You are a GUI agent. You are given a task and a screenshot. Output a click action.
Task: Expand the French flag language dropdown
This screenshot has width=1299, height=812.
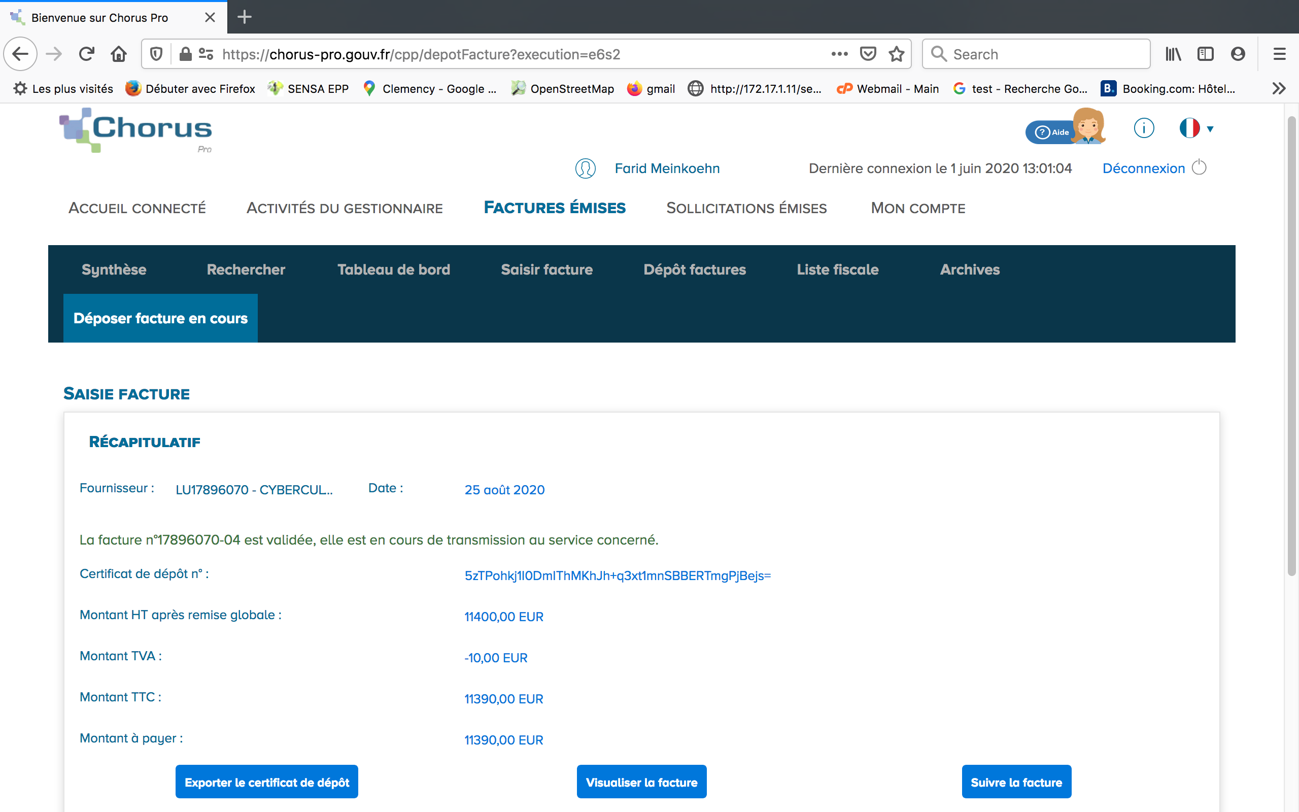[x=1197, y=128]
